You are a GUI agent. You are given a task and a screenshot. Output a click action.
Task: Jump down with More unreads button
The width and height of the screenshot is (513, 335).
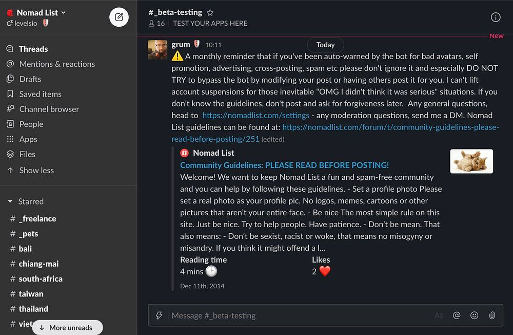tap(67, 327)
